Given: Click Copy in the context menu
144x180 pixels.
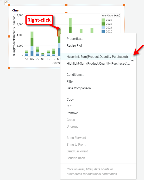Looking at the screenshot, I should pos(70,100).
